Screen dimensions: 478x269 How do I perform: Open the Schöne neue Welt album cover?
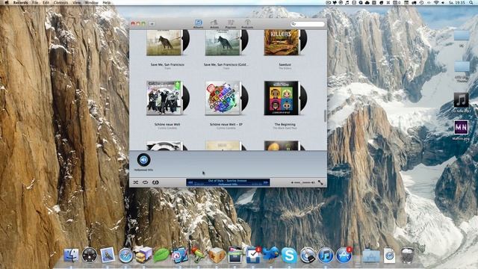(x=167, y=98)
